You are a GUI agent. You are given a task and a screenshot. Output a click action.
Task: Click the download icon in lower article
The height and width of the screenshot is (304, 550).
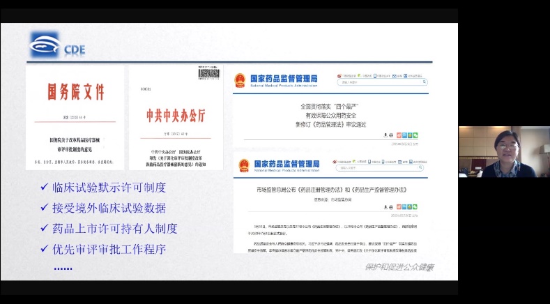point(384,206)
